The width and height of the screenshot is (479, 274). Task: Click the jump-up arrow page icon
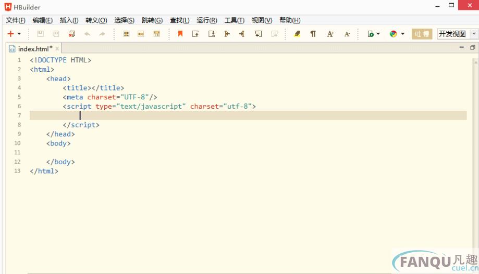tap(195, 34)
